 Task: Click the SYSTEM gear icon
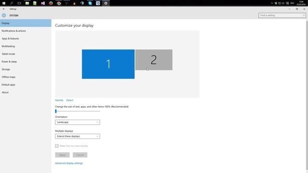[4, 15]
